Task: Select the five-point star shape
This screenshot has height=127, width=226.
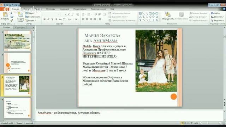Action: pyautogui.click(x=157, y=20)
